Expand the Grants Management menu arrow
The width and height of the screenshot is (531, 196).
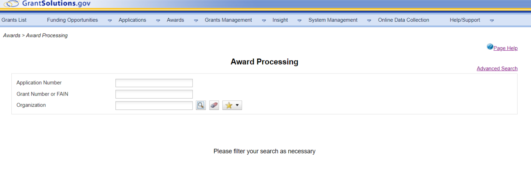click(264, 20)
